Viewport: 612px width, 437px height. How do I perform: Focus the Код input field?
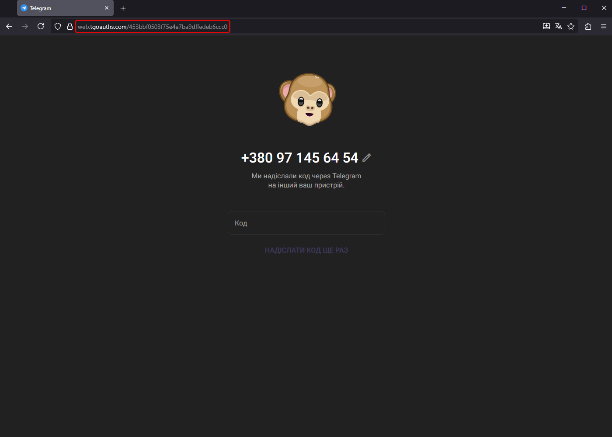click(306, 223)
